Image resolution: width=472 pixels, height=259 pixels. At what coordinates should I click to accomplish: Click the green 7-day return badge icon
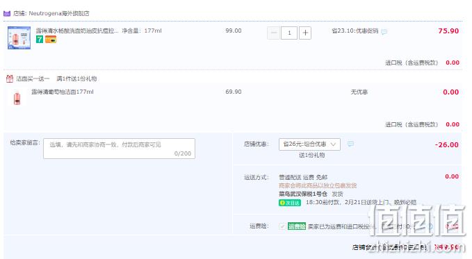(40, 40)
